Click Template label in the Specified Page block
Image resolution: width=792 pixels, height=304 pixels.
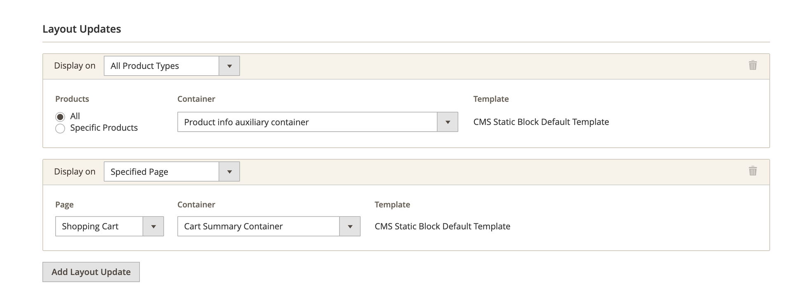point(392,205)
